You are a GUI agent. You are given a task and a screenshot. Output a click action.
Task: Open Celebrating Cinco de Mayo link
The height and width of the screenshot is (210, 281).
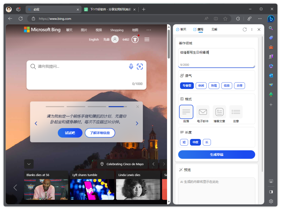pos(123,164)
